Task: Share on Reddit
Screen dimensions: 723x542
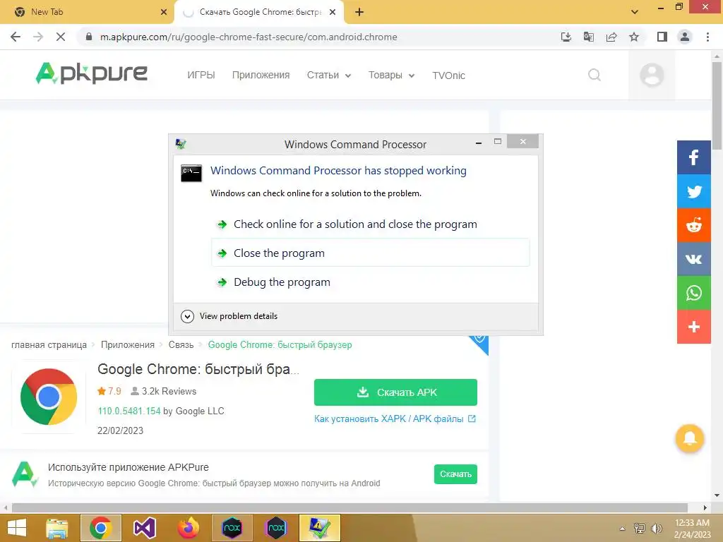Action: tap(693, 225)
